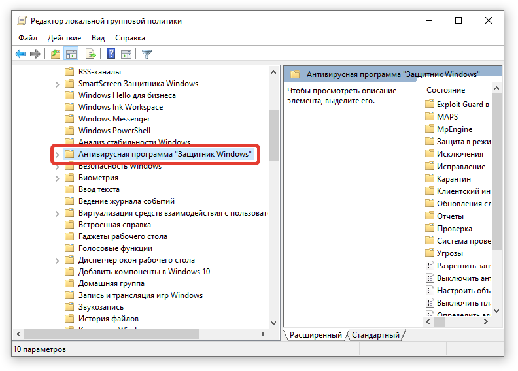Screen dimensions: 518x371
Task: Open Help via question mark icon
Action: [x=111, y=54]
